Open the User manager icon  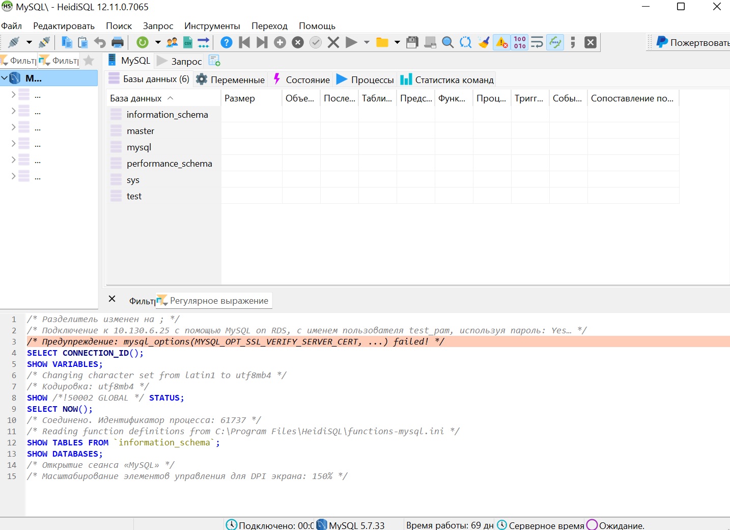[172, 43]
